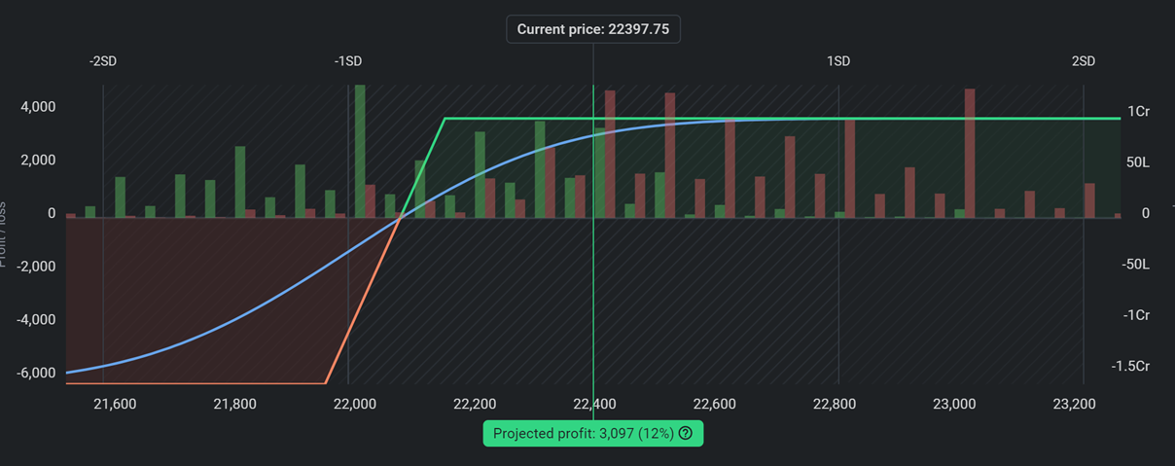The height and width of the screenshot is (466, 1175).
Task: Select the -2SD marker label
Action: point(103,61)
